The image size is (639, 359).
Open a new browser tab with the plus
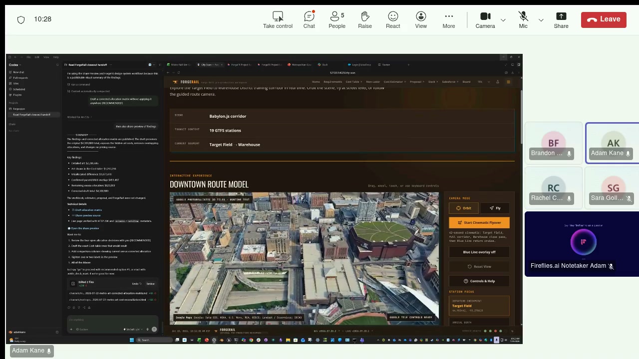tap(408, 65)
